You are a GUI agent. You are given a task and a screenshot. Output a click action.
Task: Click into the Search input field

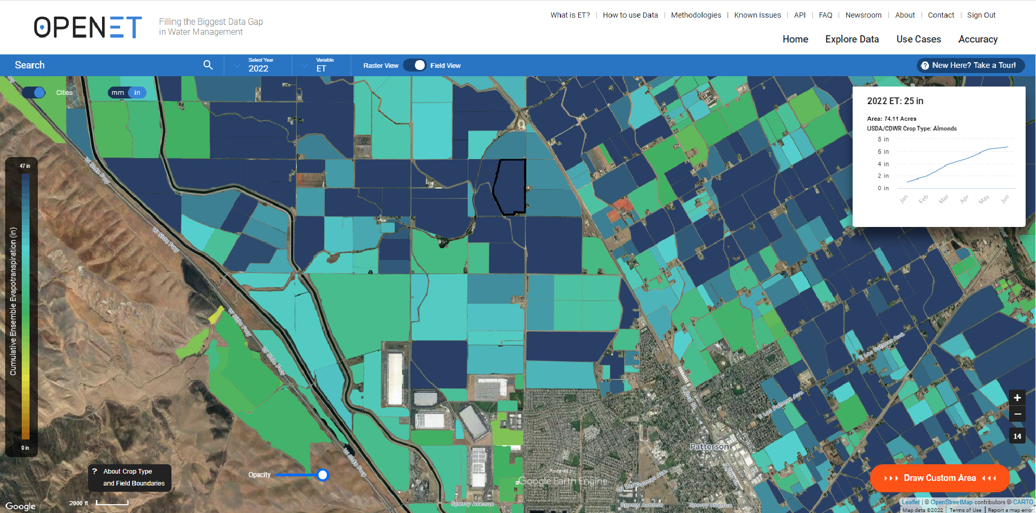point(104,65)
